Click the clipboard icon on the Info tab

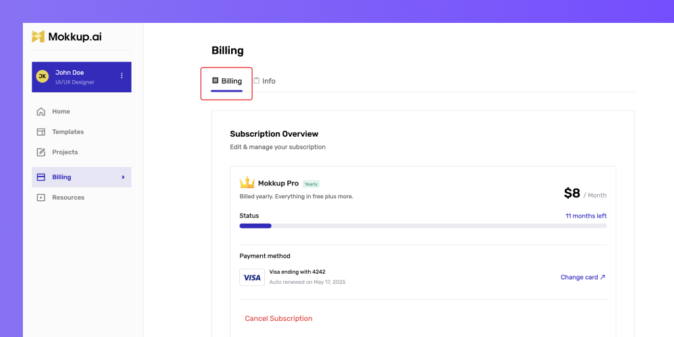coord(257,80)
